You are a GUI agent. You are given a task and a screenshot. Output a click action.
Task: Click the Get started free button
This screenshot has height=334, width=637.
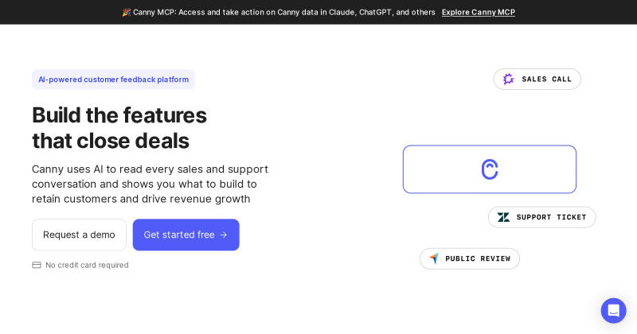coord(186,235)
